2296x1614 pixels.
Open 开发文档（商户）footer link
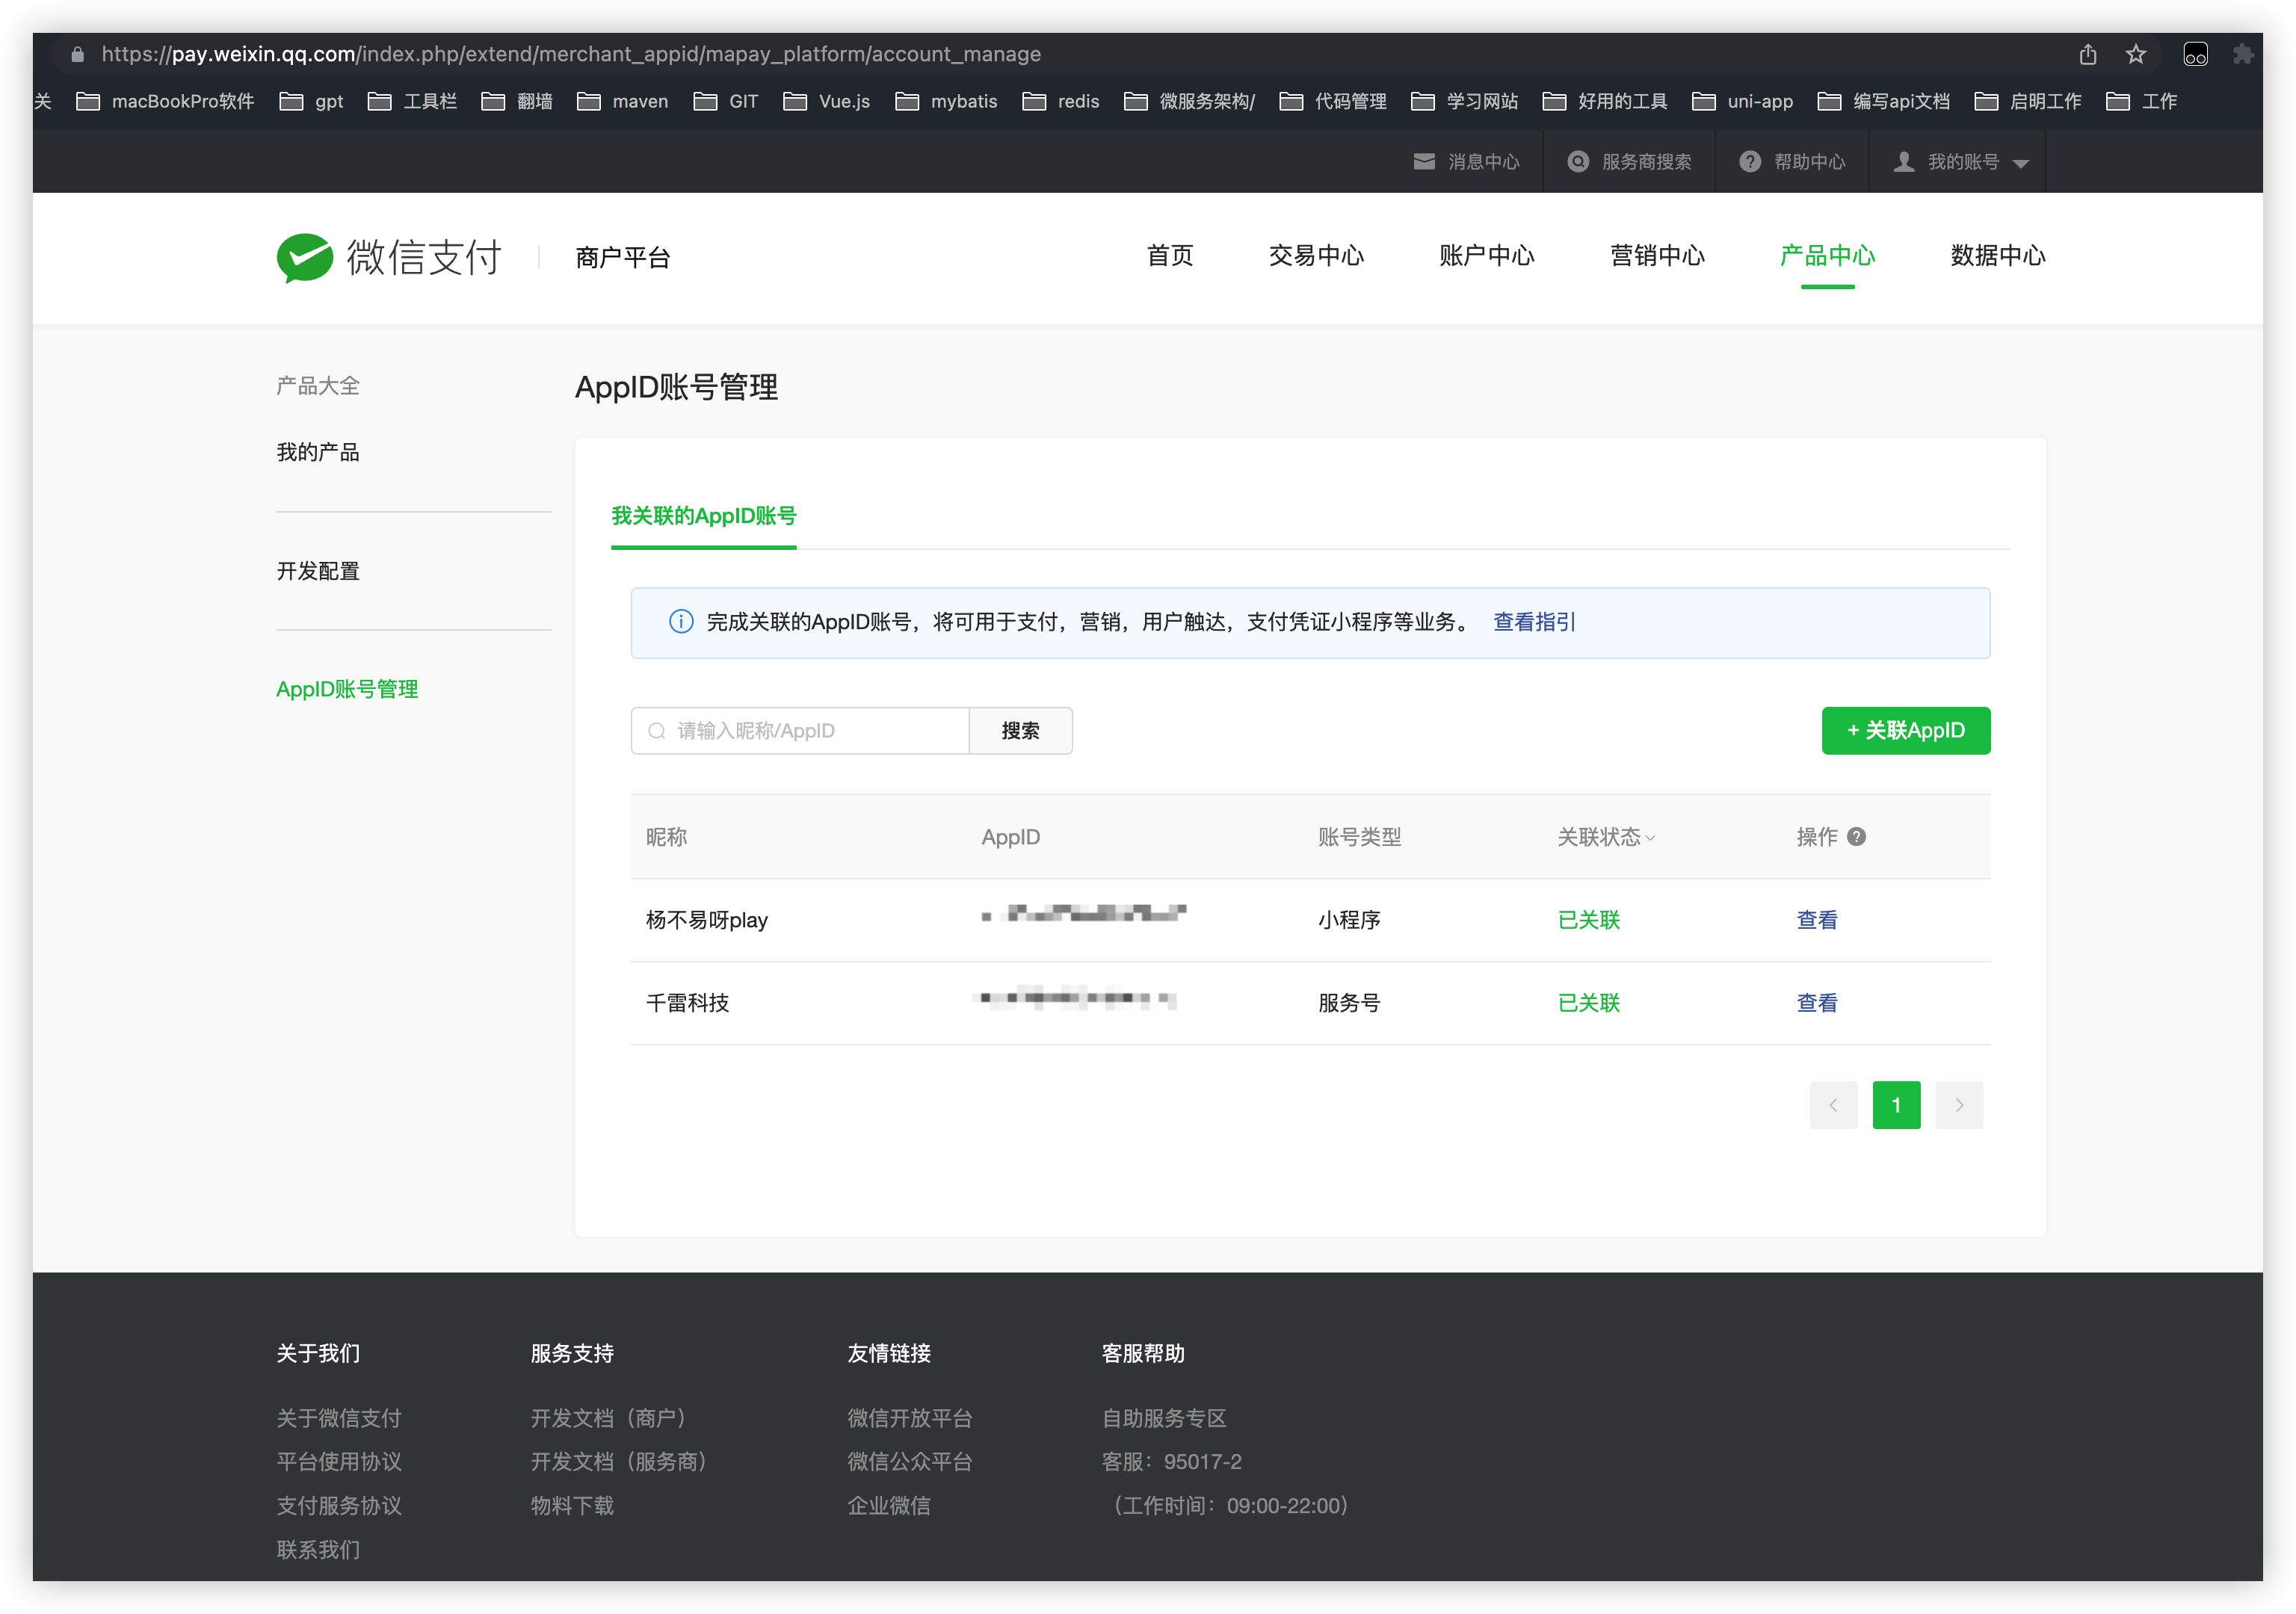[x=608, y=1418]
